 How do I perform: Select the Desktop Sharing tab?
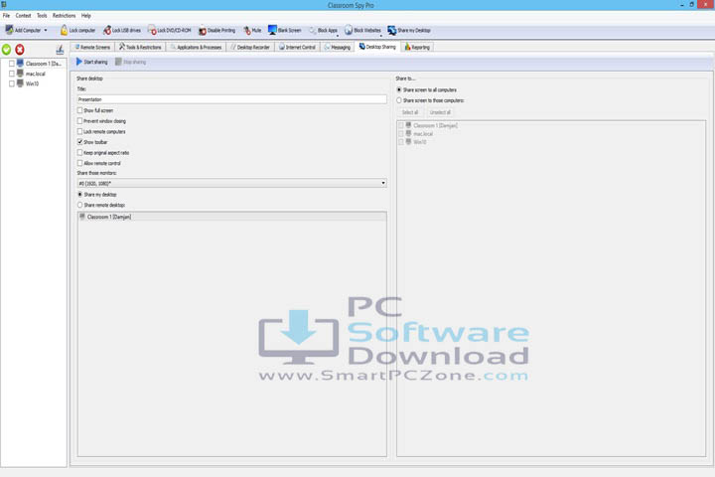[x=377, y=47]
